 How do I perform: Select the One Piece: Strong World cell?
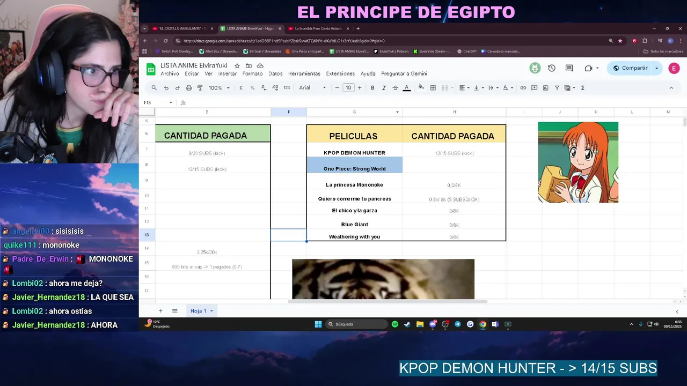click(354, 165)
